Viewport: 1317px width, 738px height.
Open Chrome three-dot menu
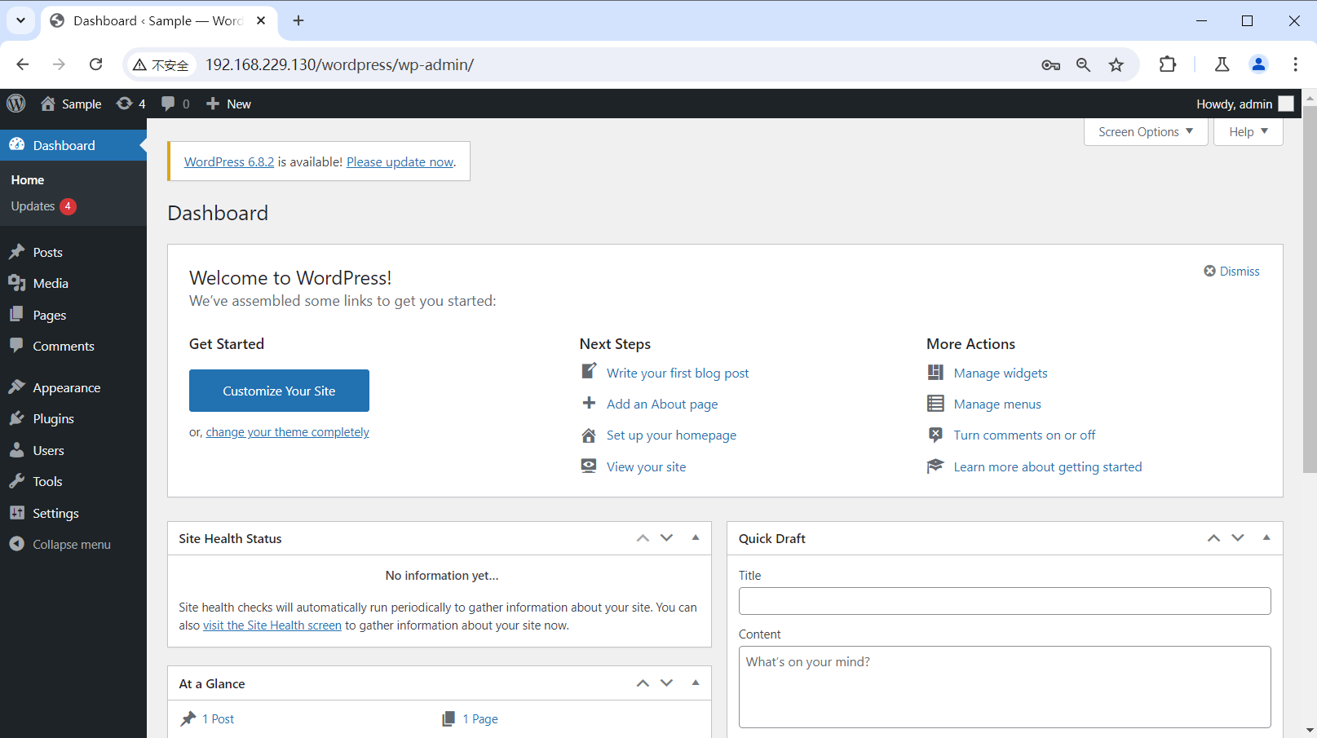[x=1295, y=64]
